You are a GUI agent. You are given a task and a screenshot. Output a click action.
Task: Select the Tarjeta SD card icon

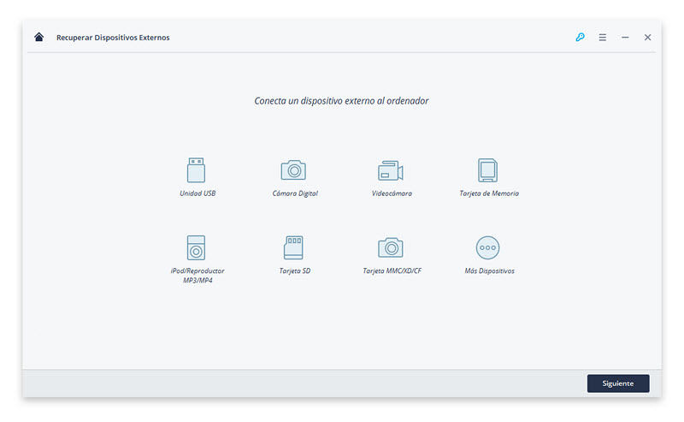(x=293, y=247)
